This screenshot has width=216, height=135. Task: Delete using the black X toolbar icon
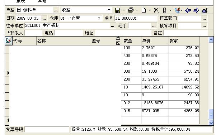156,10
